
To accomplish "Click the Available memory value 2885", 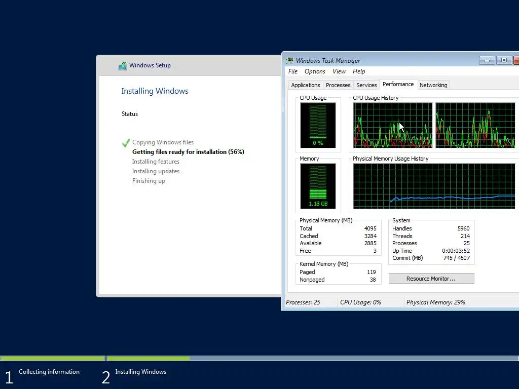I will pos(370,244).
